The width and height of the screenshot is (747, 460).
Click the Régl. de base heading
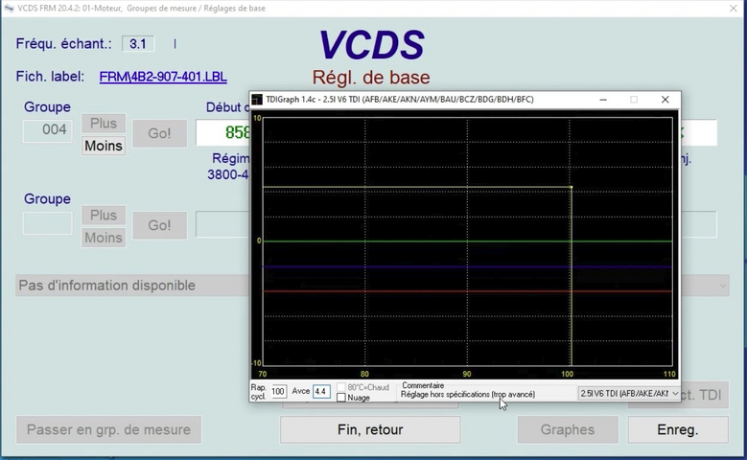[371, 78]
